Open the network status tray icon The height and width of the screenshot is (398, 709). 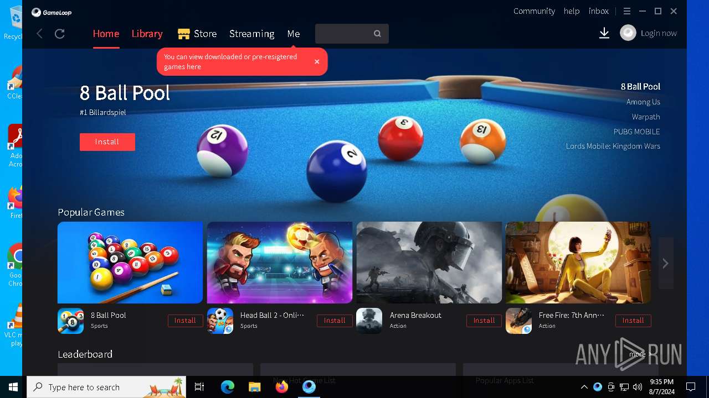[x=624, y=387]
